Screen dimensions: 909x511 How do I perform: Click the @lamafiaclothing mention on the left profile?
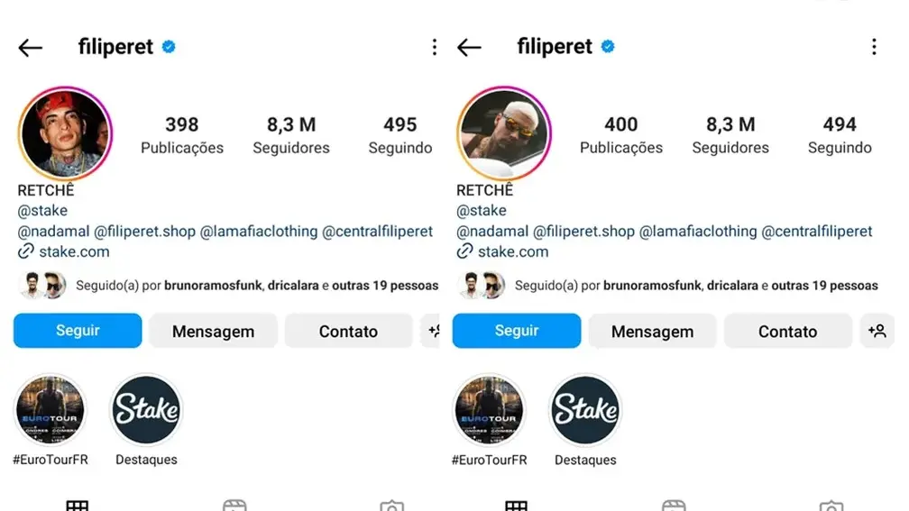click(259, 231)
